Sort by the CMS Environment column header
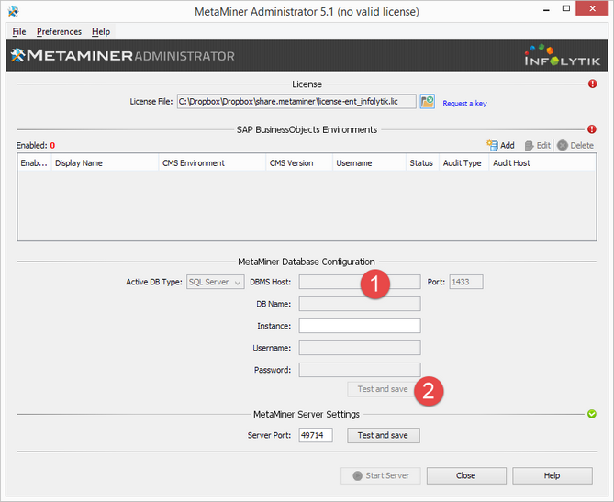This screenshot has width=614, height=502. (x=212, y=162)
